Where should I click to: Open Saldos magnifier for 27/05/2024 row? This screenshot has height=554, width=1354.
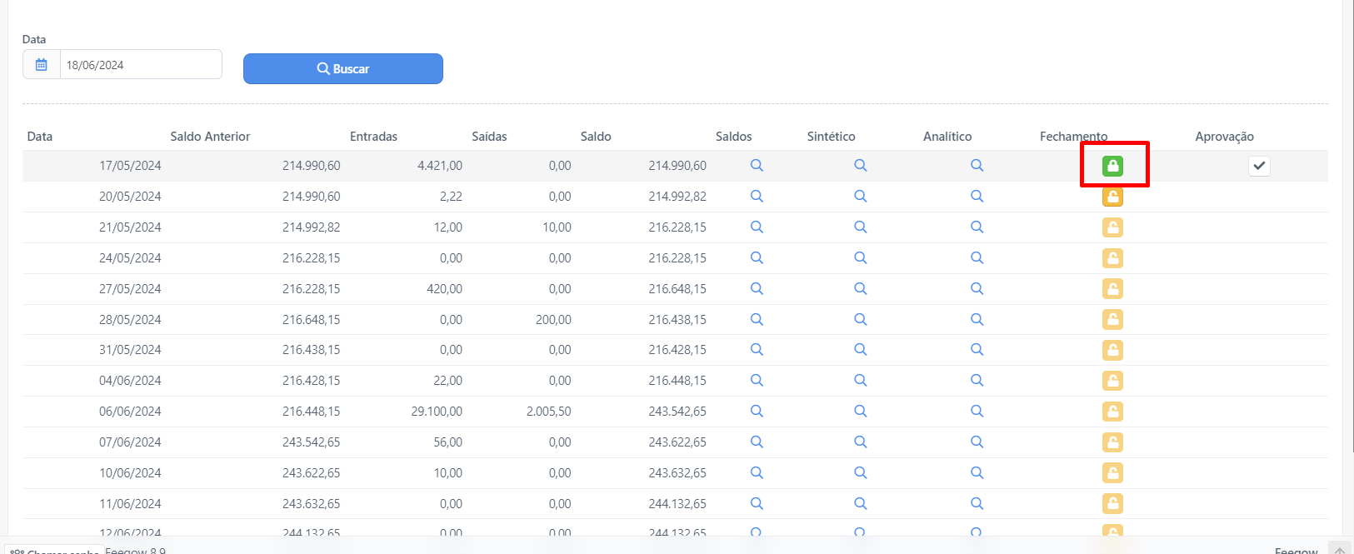(x=757, y=288)
